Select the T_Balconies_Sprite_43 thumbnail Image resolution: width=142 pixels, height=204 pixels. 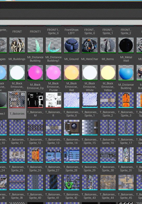(x=90, y=182)
